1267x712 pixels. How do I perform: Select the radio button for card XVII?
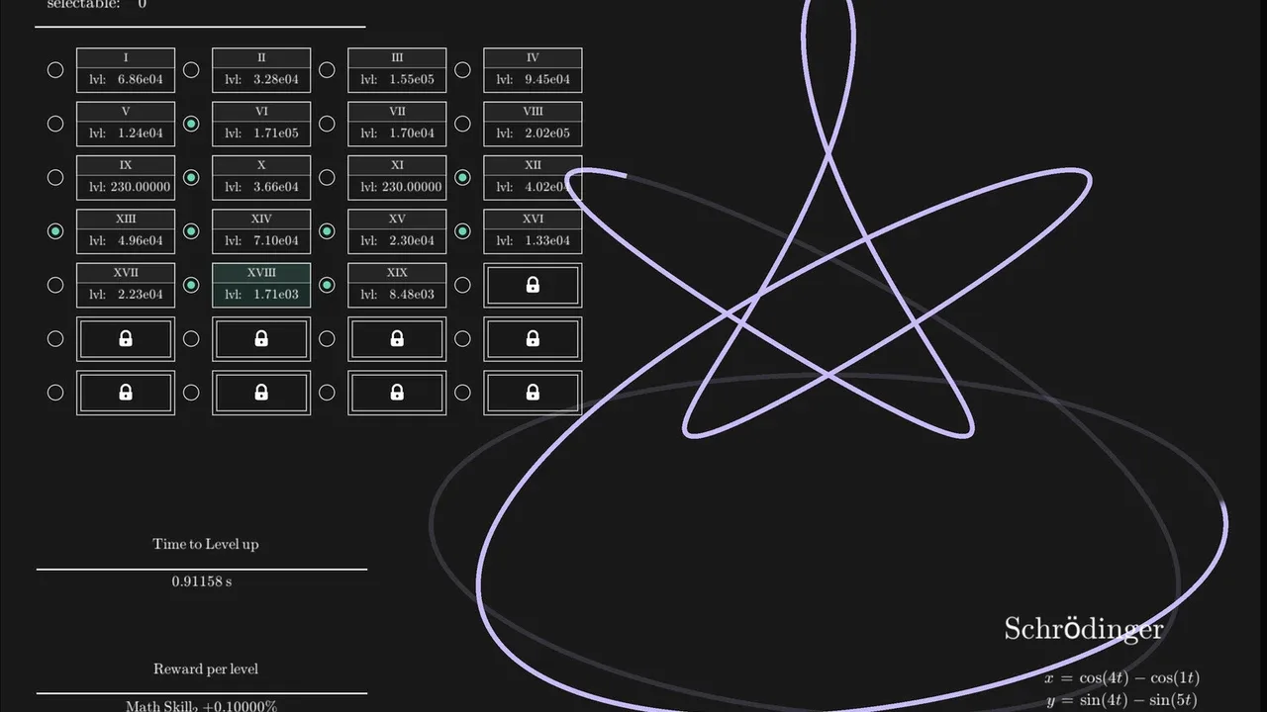coord(55,285)
